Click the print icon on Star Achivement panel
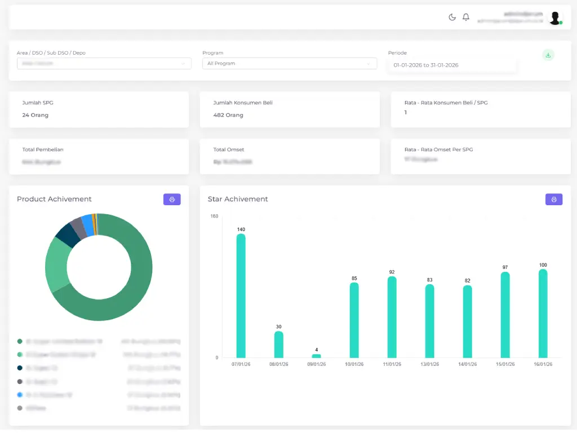Viewport: 577px width, 433px height. [x=553, y=199]
